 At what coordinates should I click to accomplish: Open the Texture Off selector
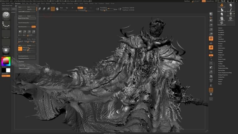point(6,43)
